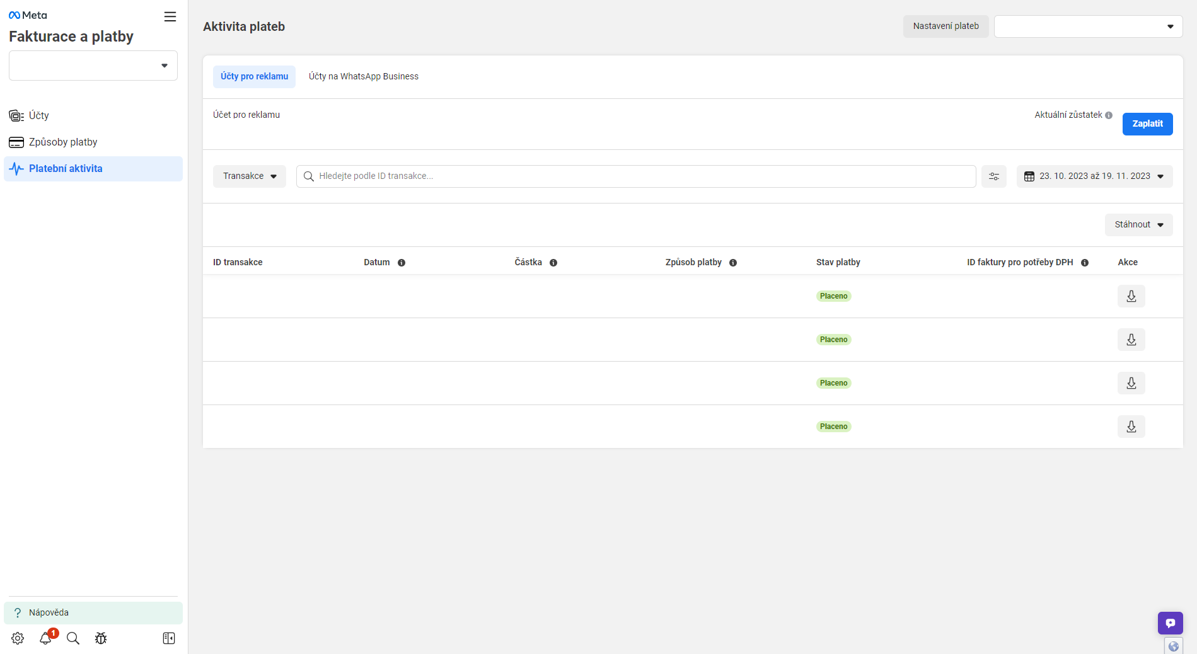Click the Způsoby platby card icon
Viewport: 1197px width, 654px height.
point(16,142)
